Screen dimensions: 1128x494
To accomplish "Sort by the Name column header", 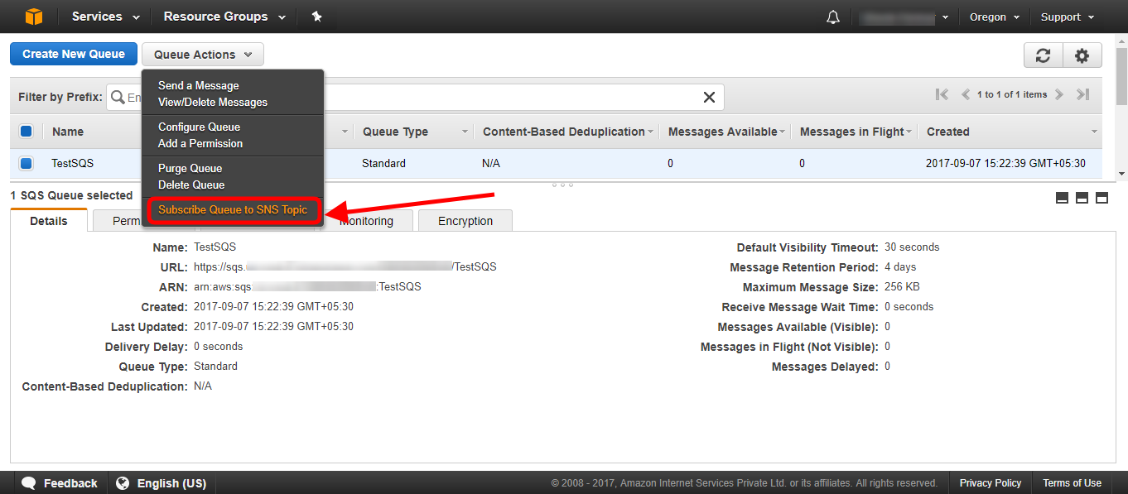I will pyautogui.click(x=68, y=132).
